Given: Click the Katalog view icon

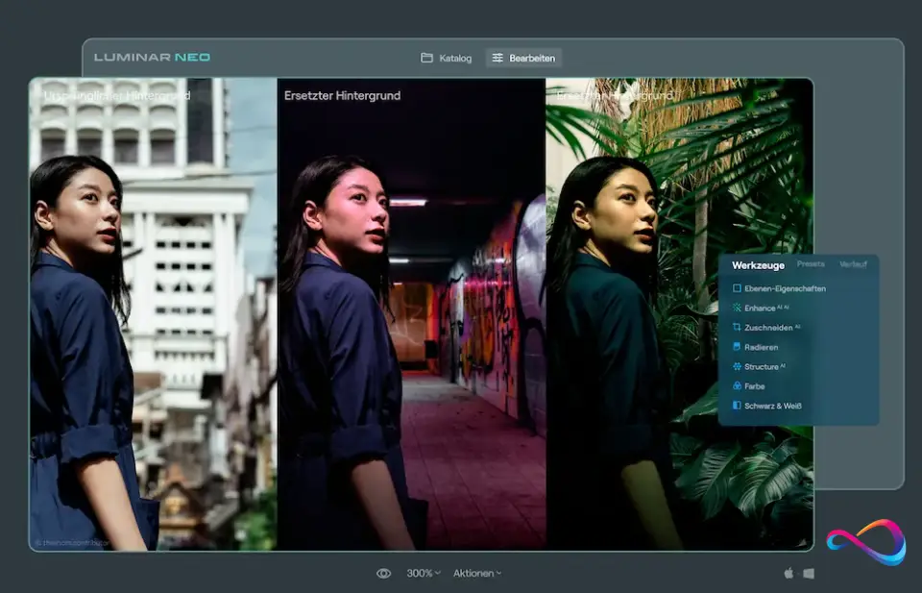Looking at the screenshot, I should (x=448, y=58).
